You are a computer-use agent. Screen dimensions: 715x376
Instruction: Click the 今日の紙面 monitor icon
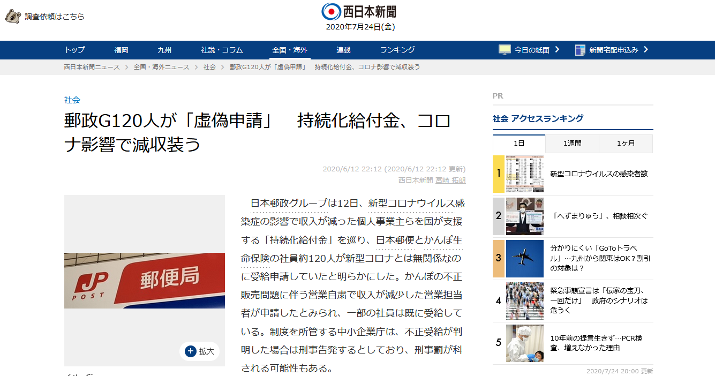(x=505, y=50)
